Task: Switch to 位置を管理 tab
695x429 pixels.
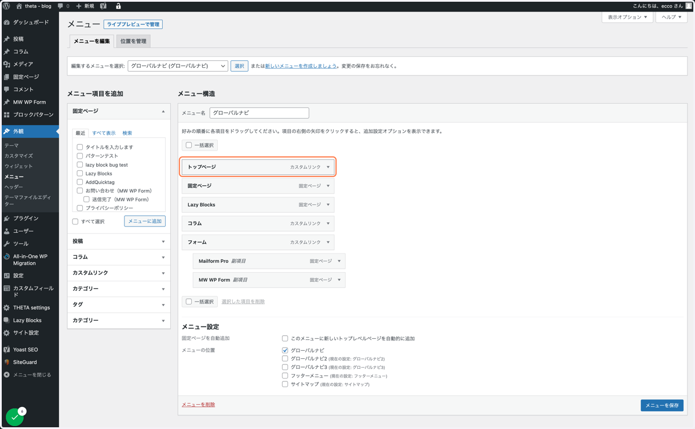Action: [133, 41]
